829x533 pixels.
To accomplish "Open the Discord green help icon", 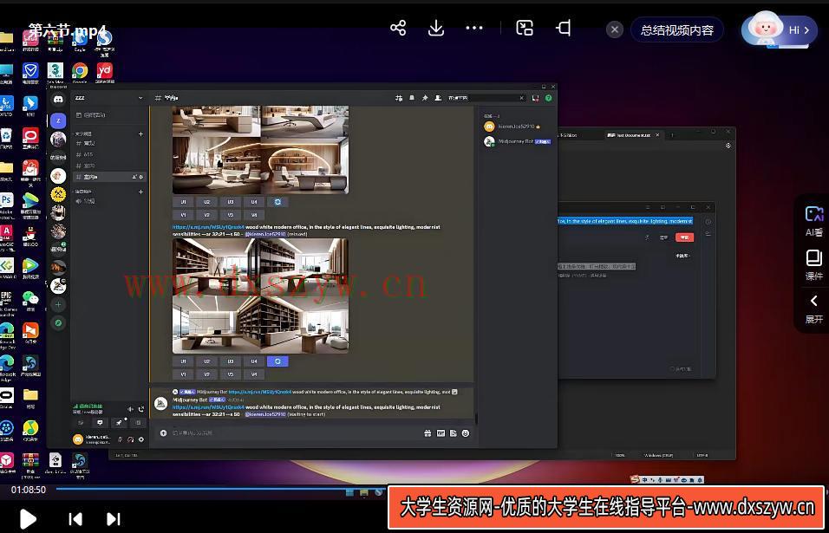I will (x=548, y=98).
